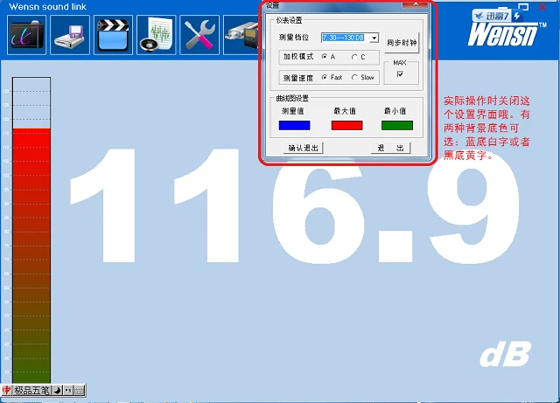Open the clapperboard recording icon
The width and height of the screenshot is (560, 403).
click(113, 35)
